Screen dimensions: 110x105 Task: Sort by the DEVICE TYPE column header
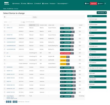(x=34, y=25)
